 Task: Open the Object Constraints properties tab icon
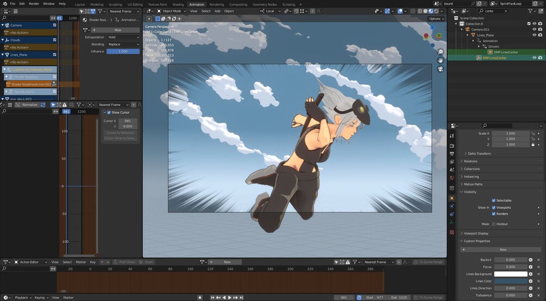(452, 214)
